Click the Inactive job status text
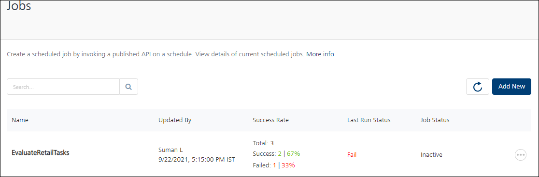Screen dimensions: 539x177 click(x=431, y=155)
